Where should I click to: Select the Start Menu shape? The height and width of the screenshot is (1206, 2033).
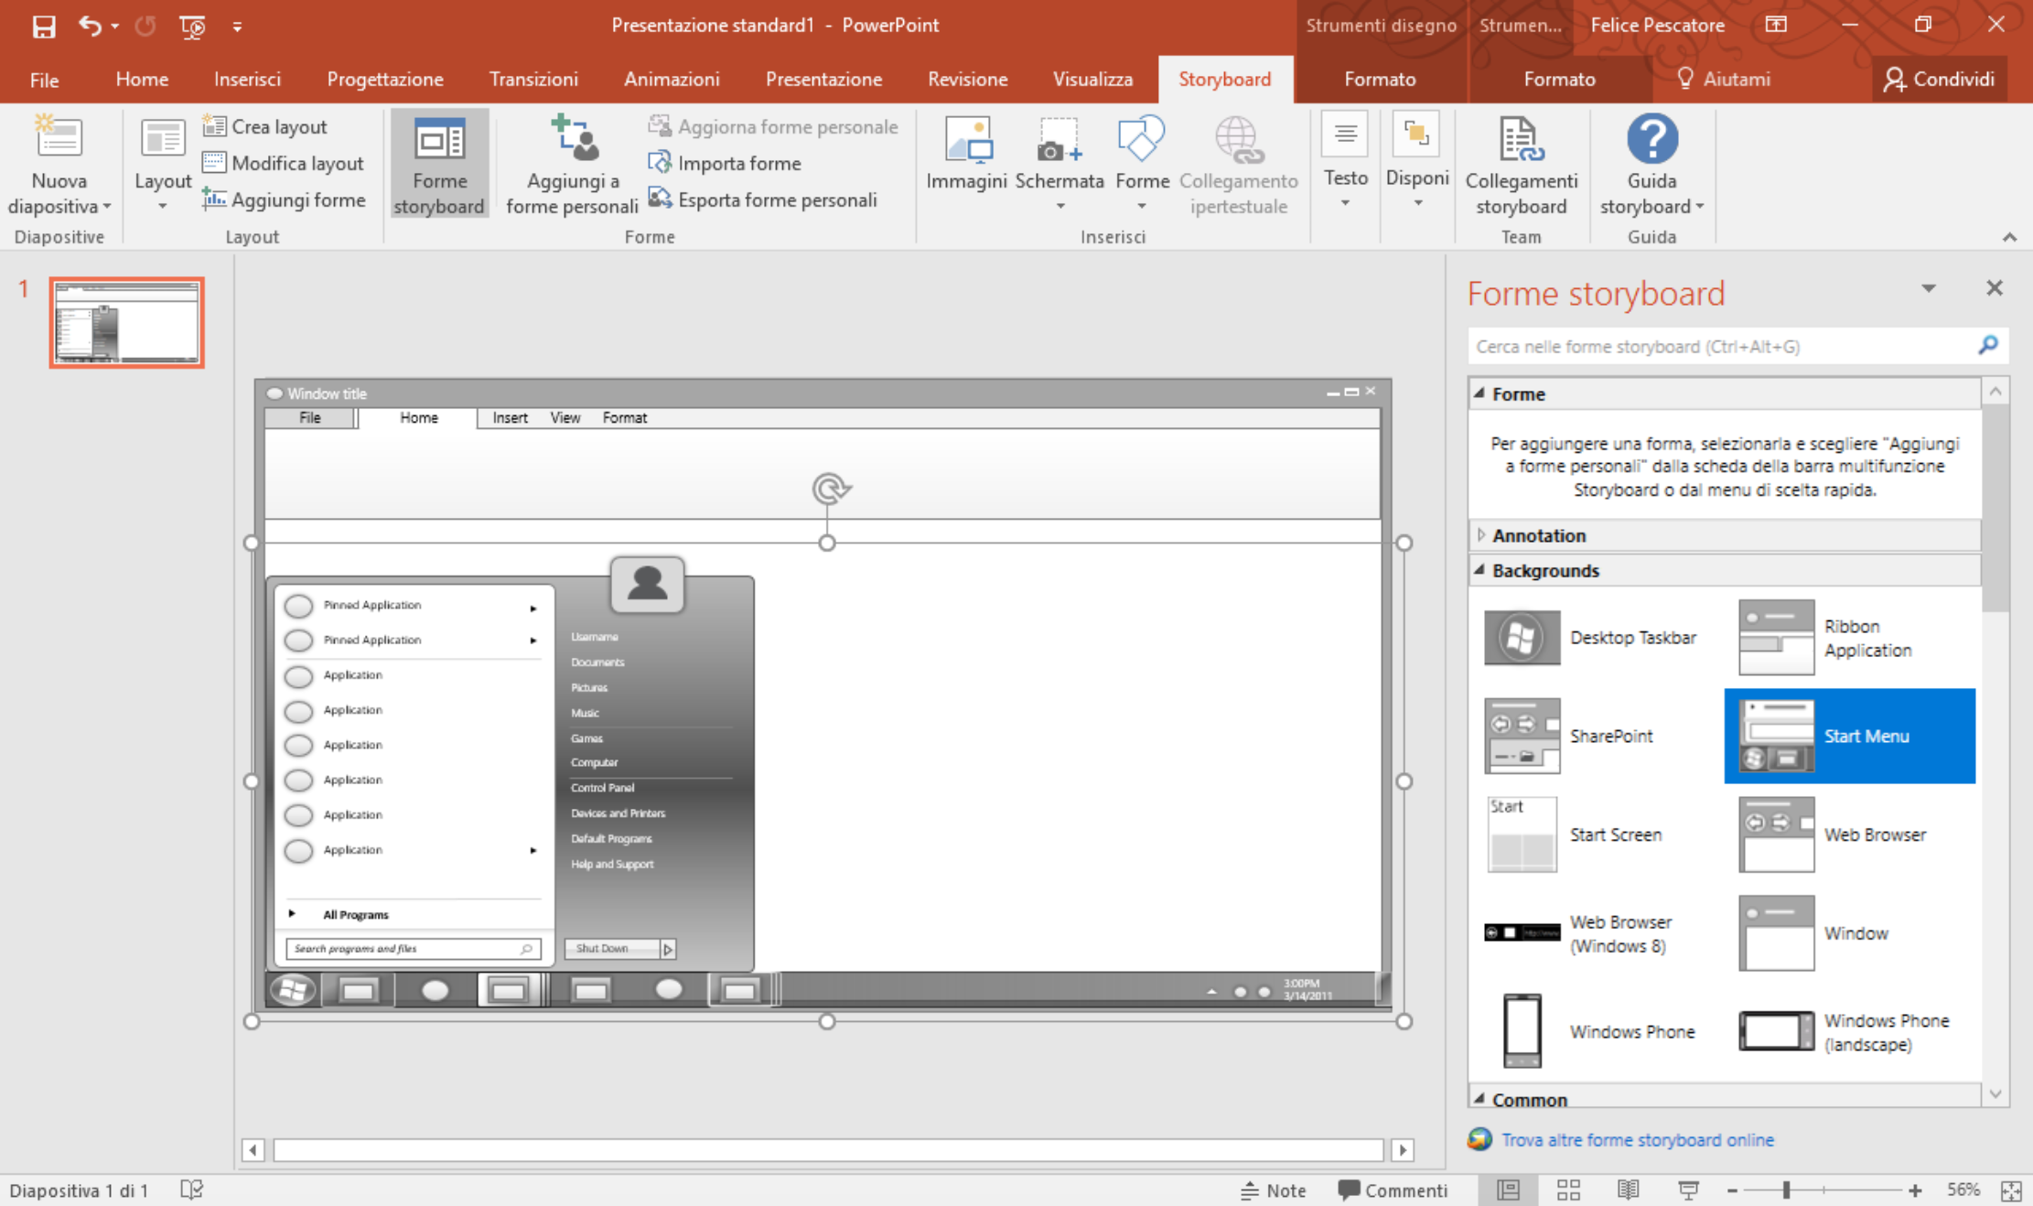pos(1850,736)
